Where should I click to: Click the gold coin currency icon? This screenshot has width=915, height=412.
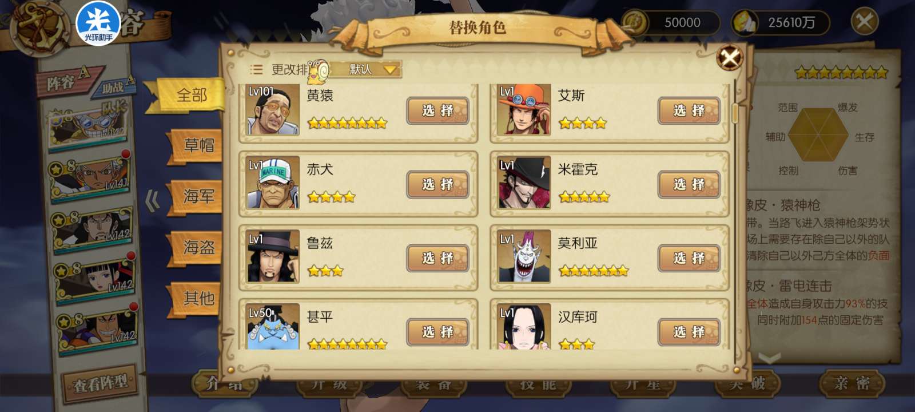635,23
